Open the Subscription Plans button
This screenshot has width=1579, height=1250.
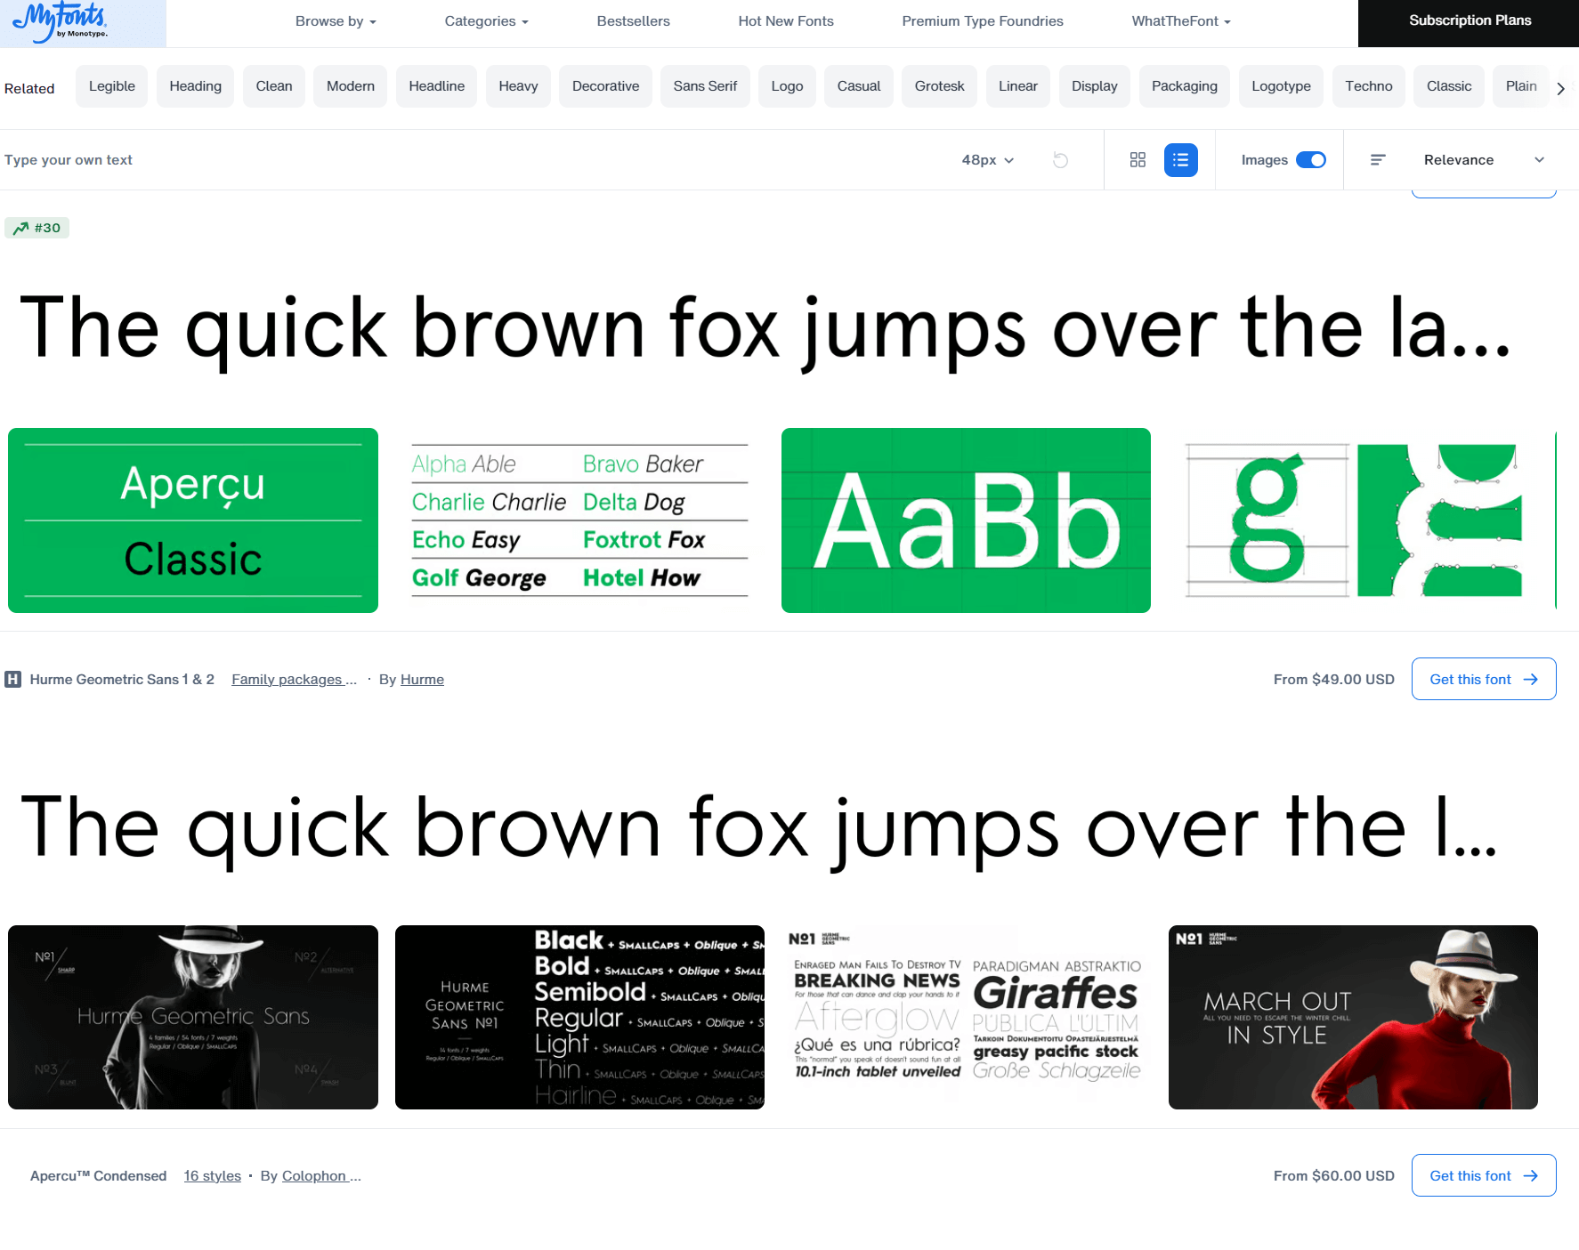click(1469, 21)
